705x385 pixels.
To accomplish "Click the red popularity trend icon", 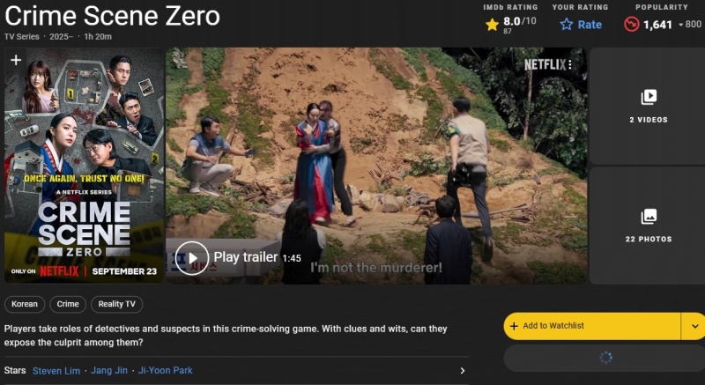I will (x=631, y=25).
